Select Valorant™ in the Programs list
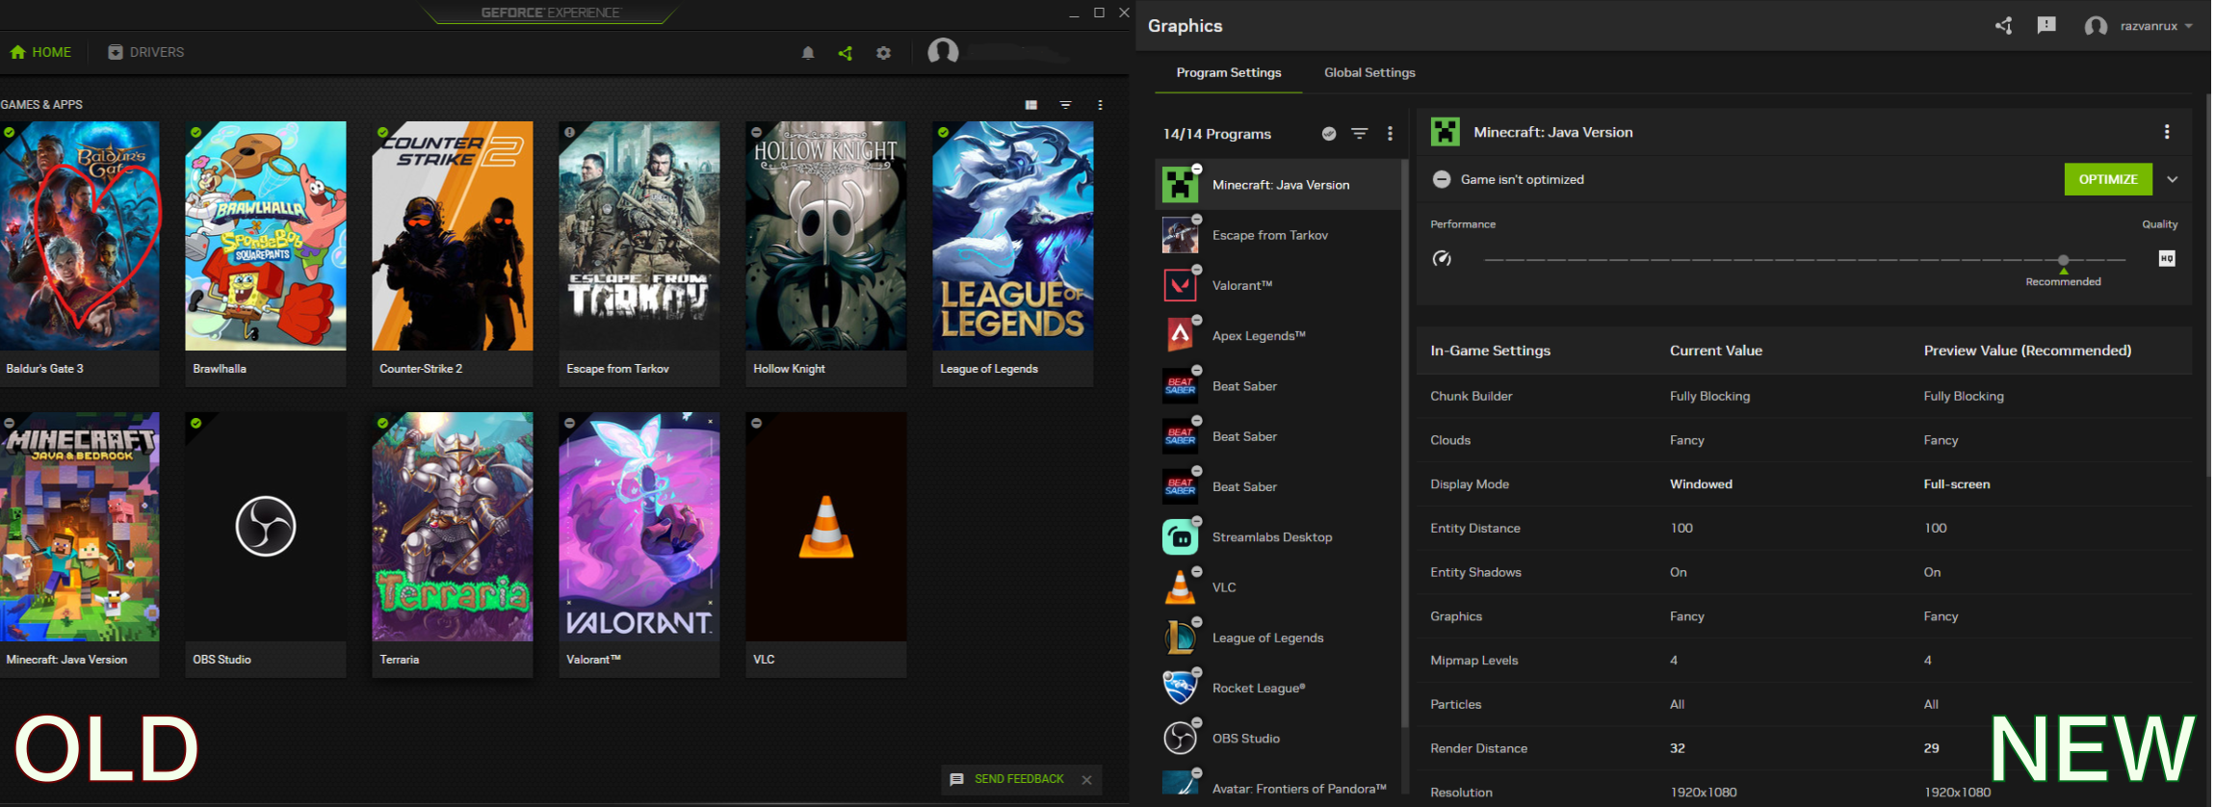This screenshot has height=807, width=2215. pyautogui.click(x=1278, y=285)
